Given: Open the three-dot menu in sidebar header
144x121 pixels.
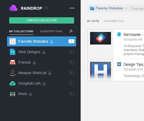Looking at the screenshot, I should pyautogui.click(x=72, y=8).
